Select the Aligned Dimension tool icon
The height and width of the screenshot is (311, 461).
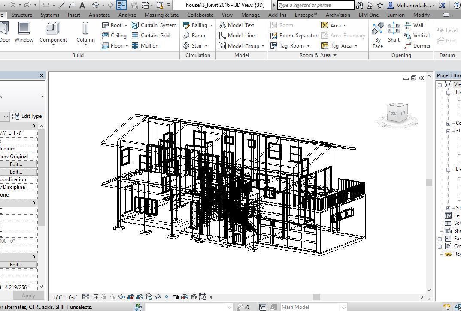pos(62,5)
